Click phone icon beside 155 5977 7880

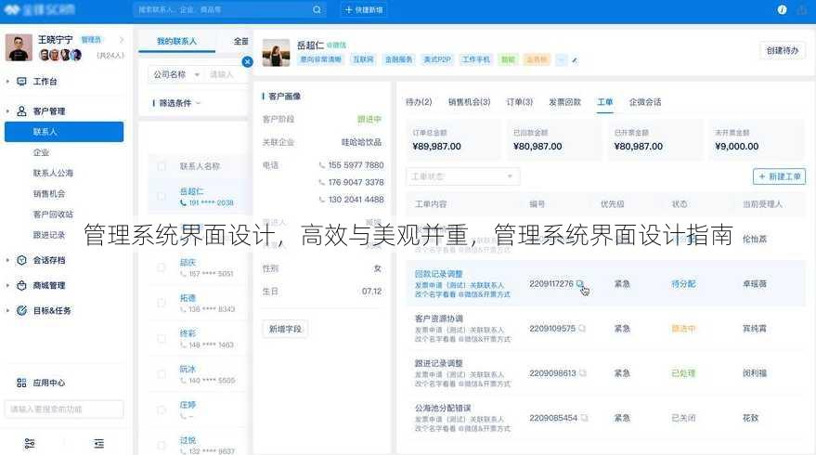(x=321, y=165)
